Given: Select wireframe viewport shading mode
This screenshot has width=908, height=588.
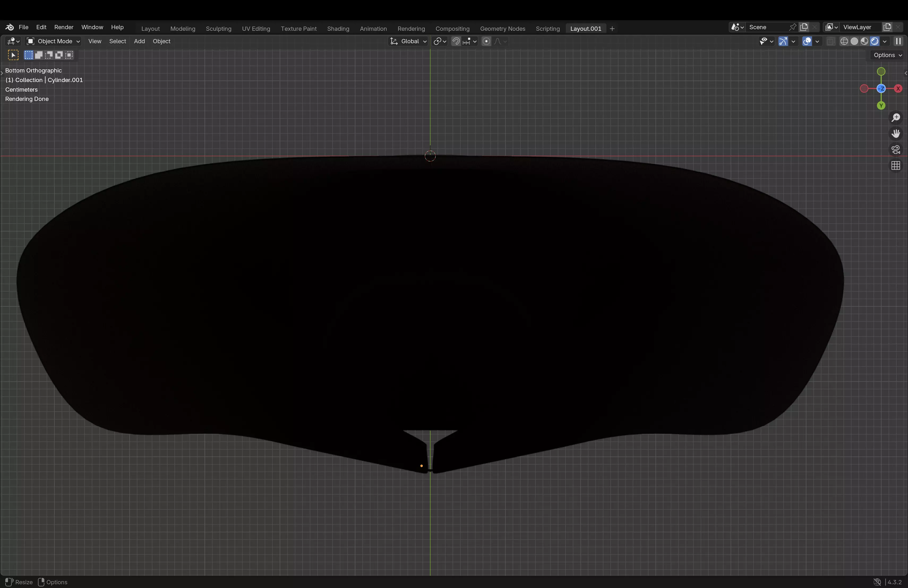Looking at the screenshot, I should [x=844, y=41].
